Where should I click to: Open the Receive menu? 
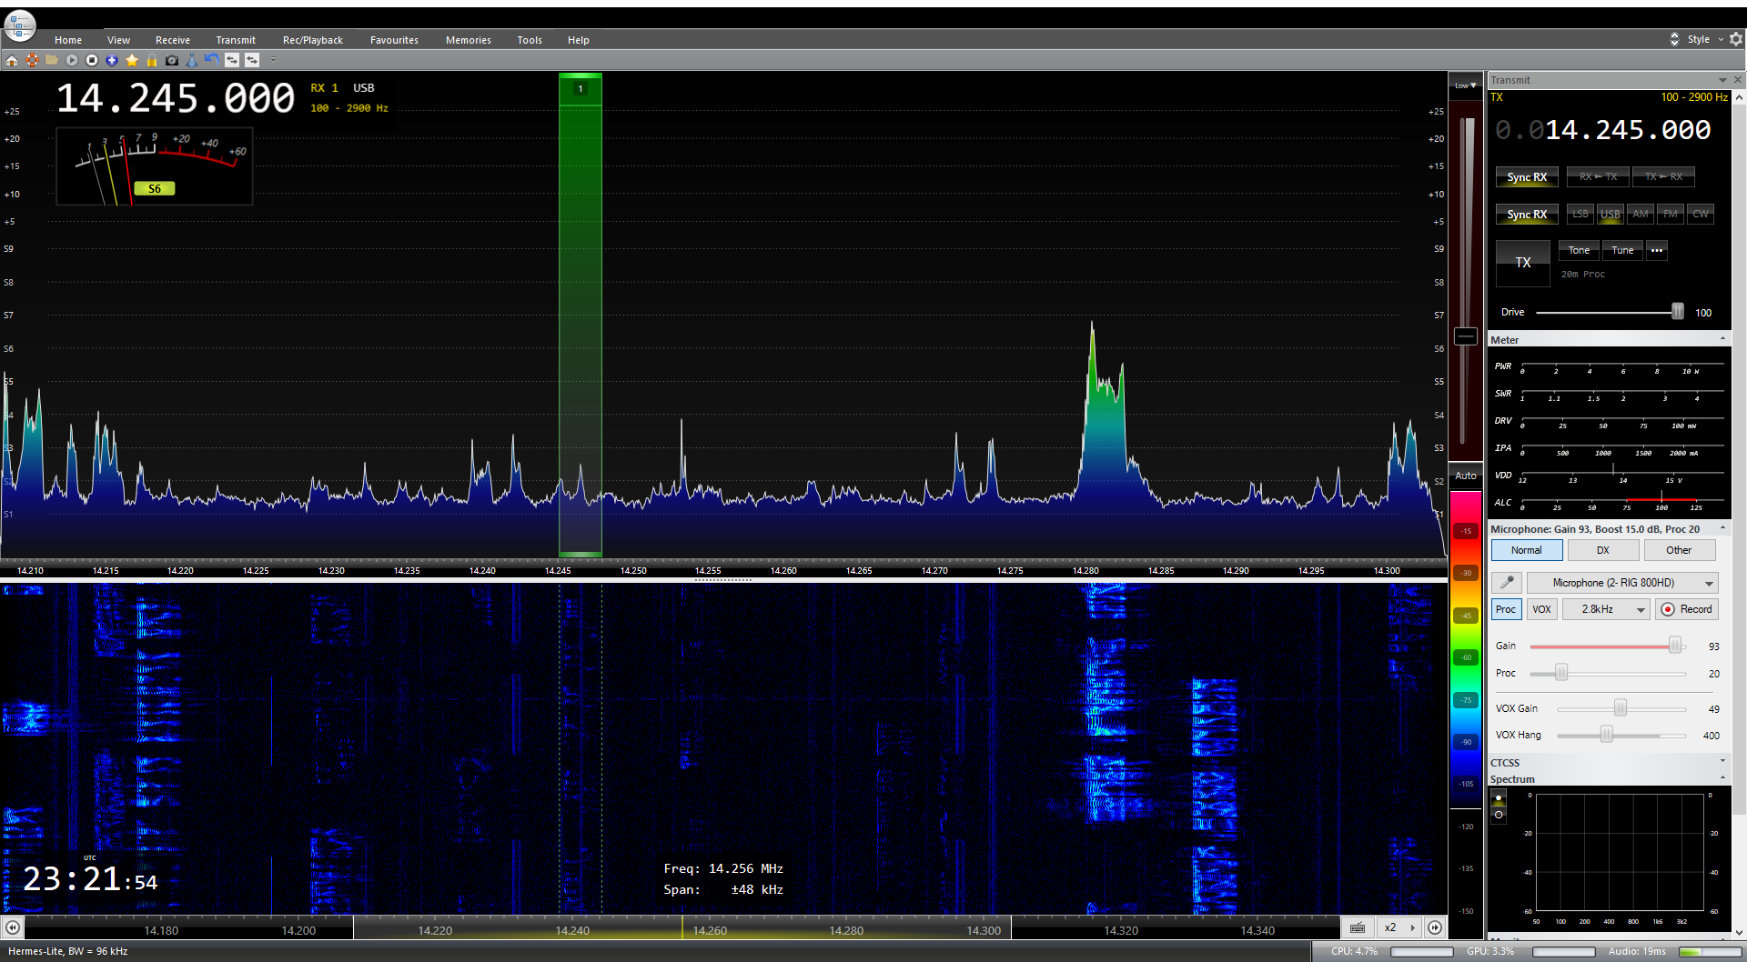tap(172, 40)
